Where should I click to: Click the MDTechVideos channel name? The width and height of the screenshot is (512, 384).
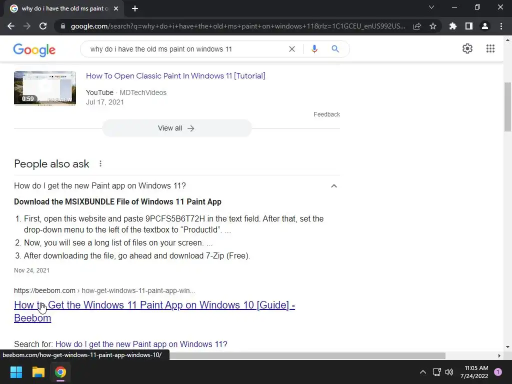142,92
